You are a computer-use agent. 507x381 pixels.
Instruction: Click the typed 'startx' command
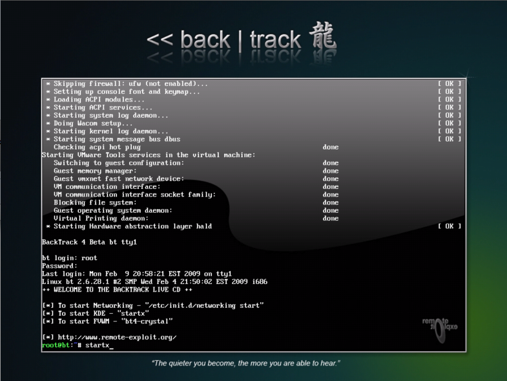[98, 345]
